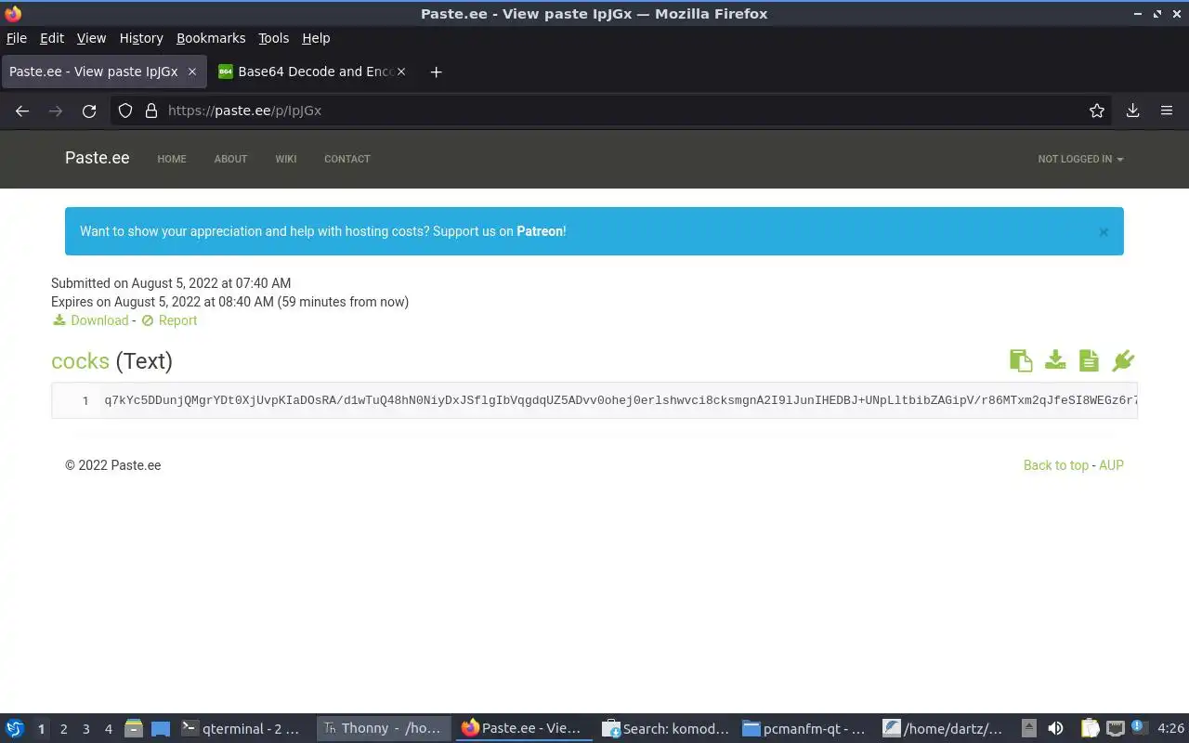1189x743 pixels.
Task: Click the network monitor tray icon
Action: pos(1116,729)
